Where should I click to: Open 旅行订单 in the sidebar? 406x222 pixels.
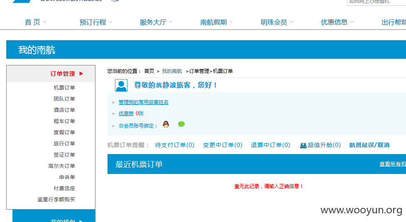[64, 144]
